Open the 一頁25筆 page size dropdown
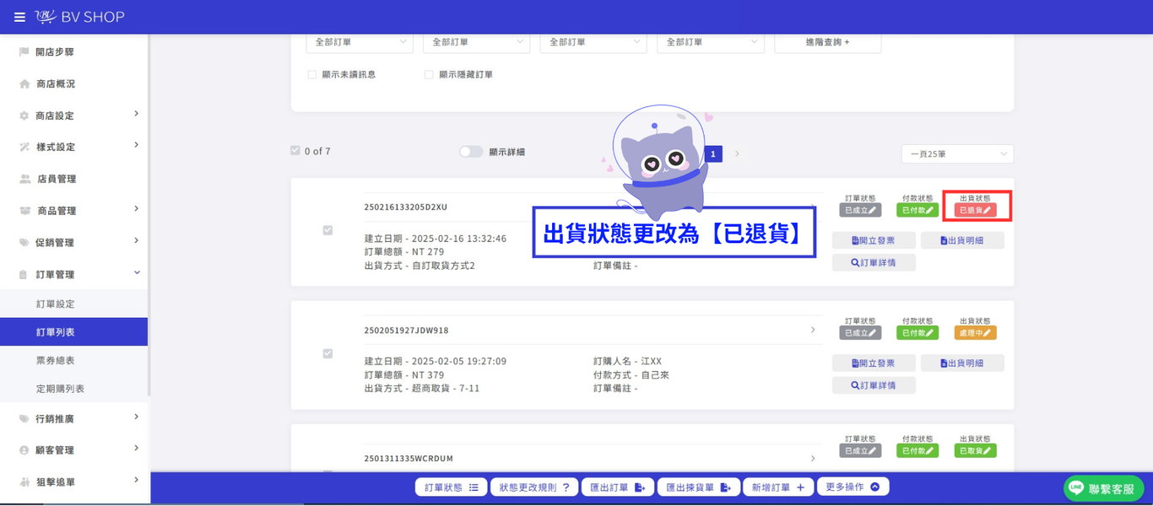The width and height of the screenshot is (1153, 506). click(x=957, y=154)
